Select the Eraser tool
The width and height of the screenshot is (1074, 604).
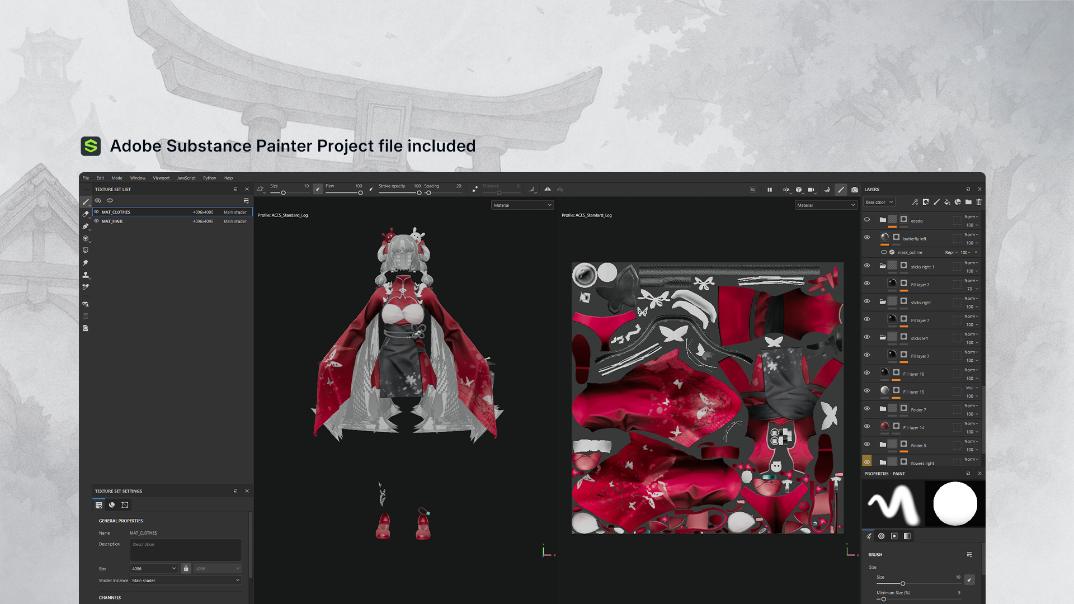(x=86, y=214)
